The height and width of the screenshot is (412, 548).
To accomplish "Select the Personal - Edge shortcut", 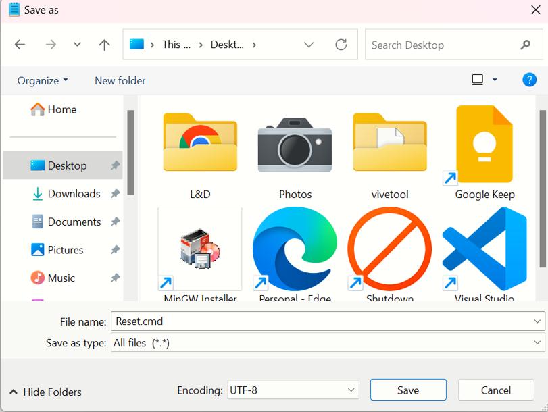I will 295,250.
